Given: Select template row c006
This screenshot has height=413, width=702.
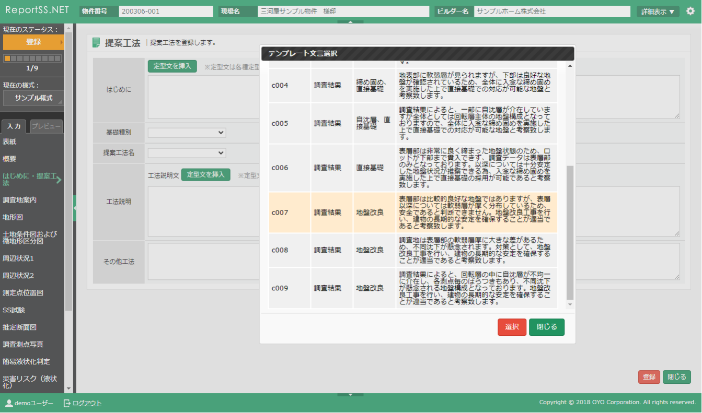Looking at the screenshot, I should coord(413,168).
